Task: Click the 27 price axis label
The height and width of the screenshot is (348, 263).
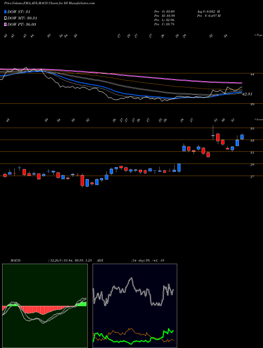Action: coord(252,177)
